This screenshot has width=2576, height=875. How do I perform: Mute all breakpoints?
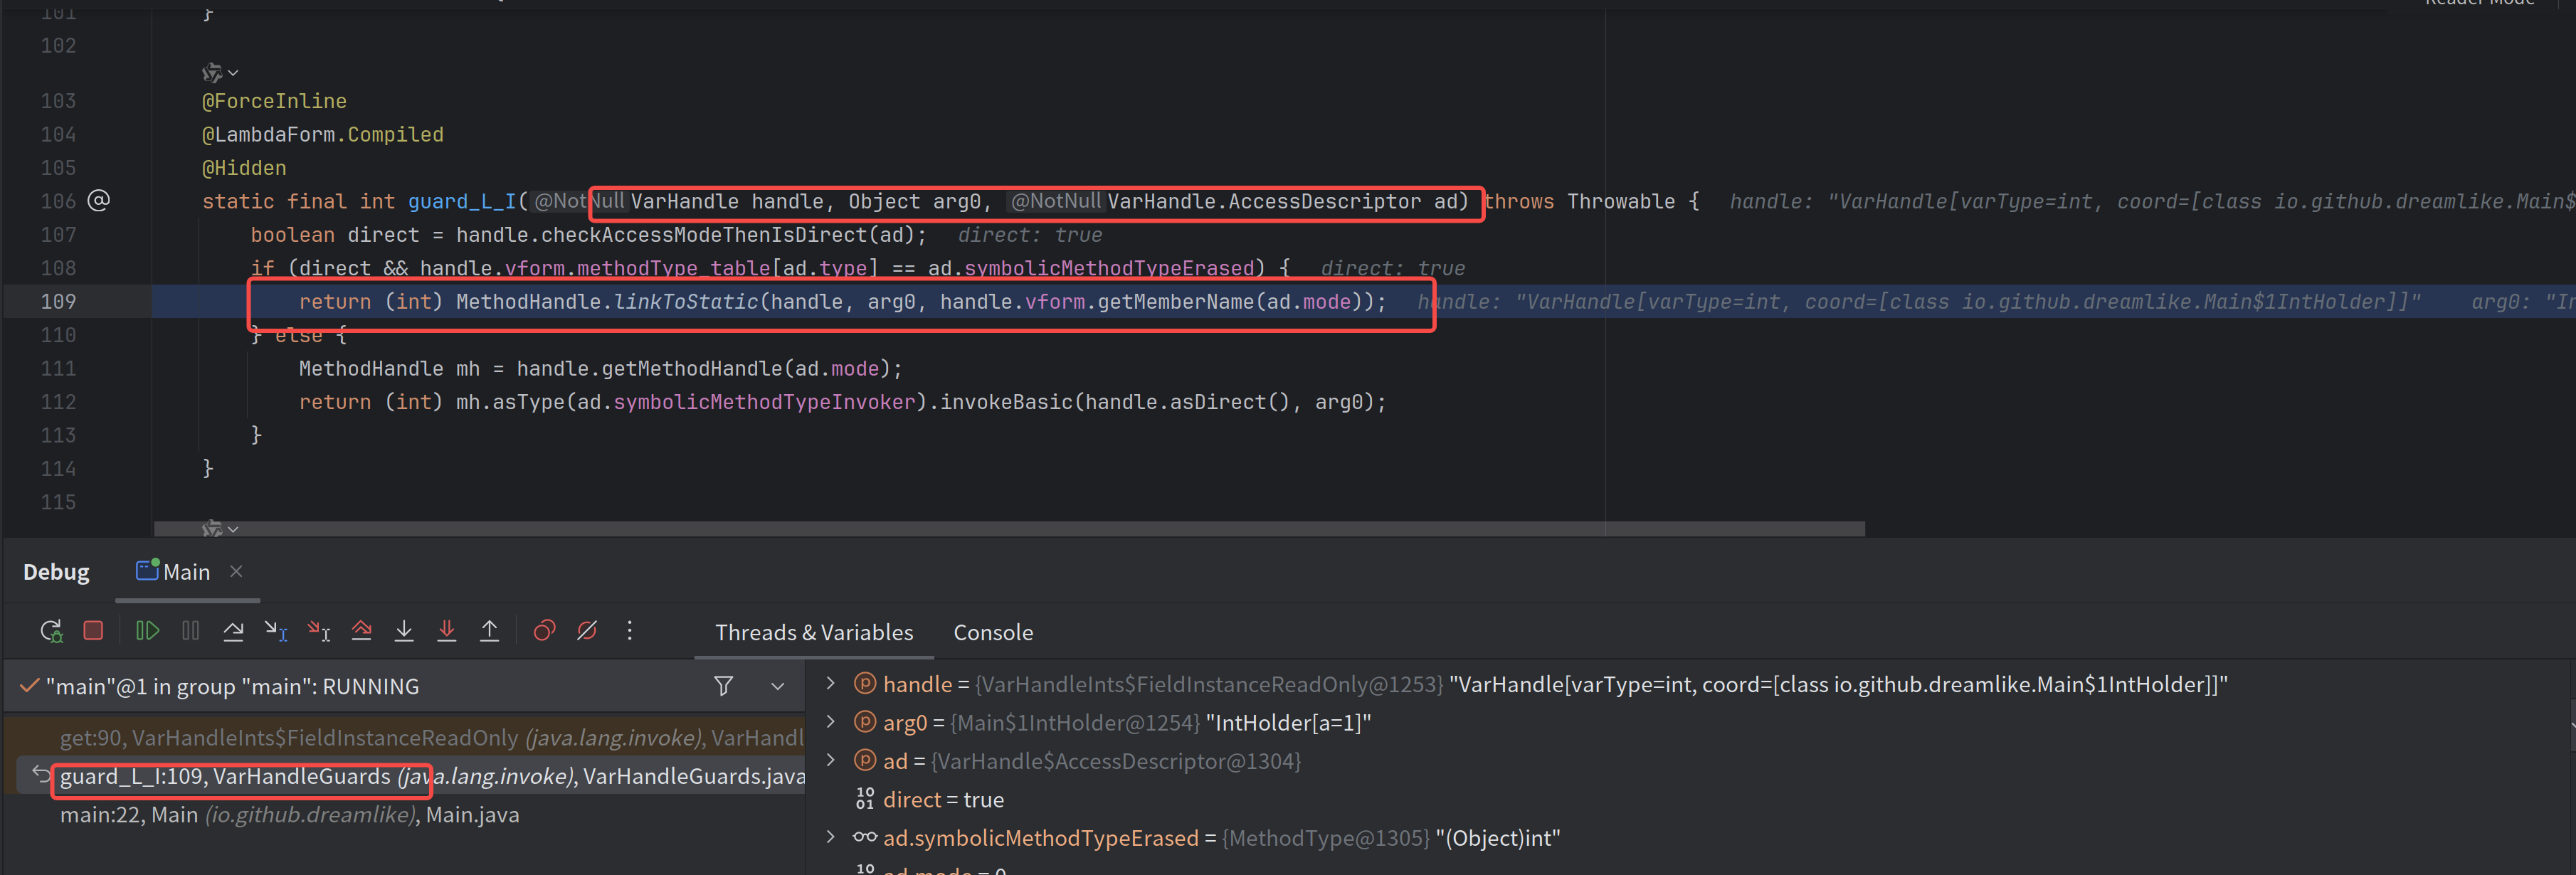coord(587,631)
